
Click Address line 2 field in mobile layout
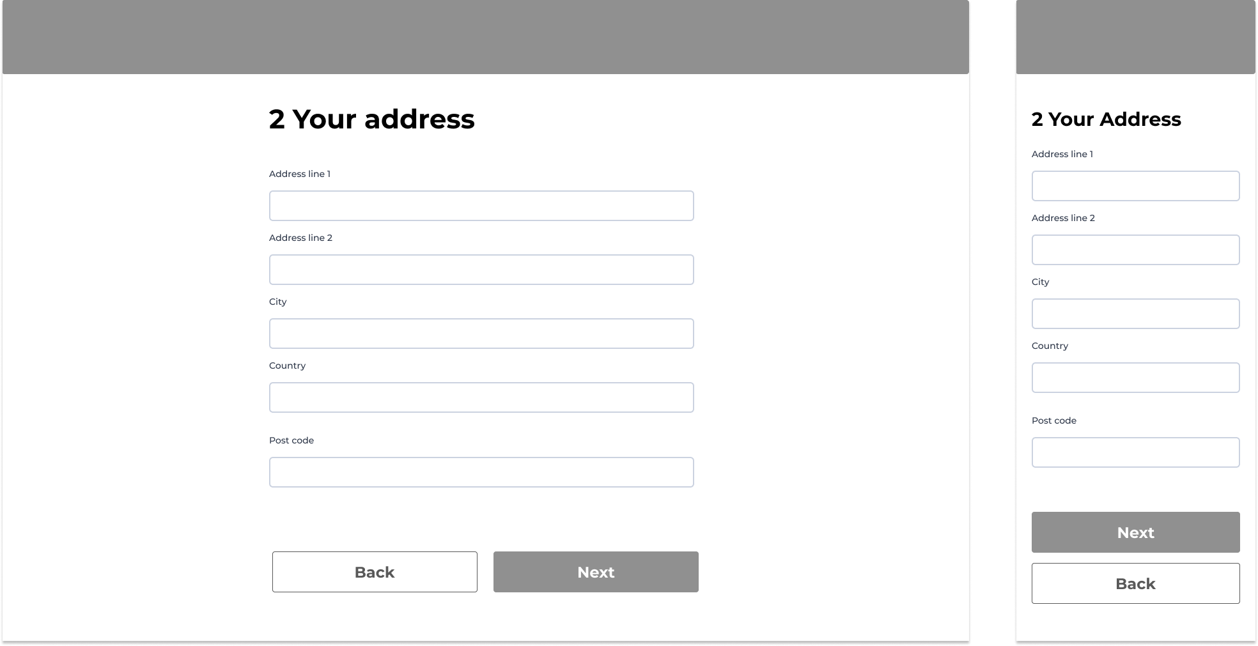click(1135, 250)
